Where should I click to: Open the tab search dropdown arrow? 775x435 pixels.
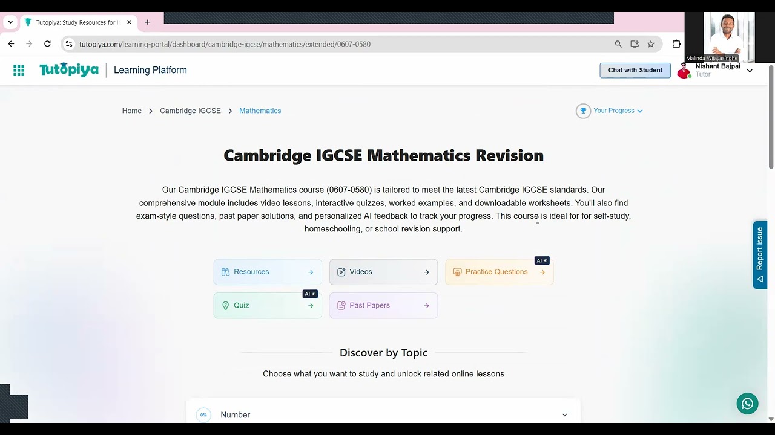coord(10,22)
